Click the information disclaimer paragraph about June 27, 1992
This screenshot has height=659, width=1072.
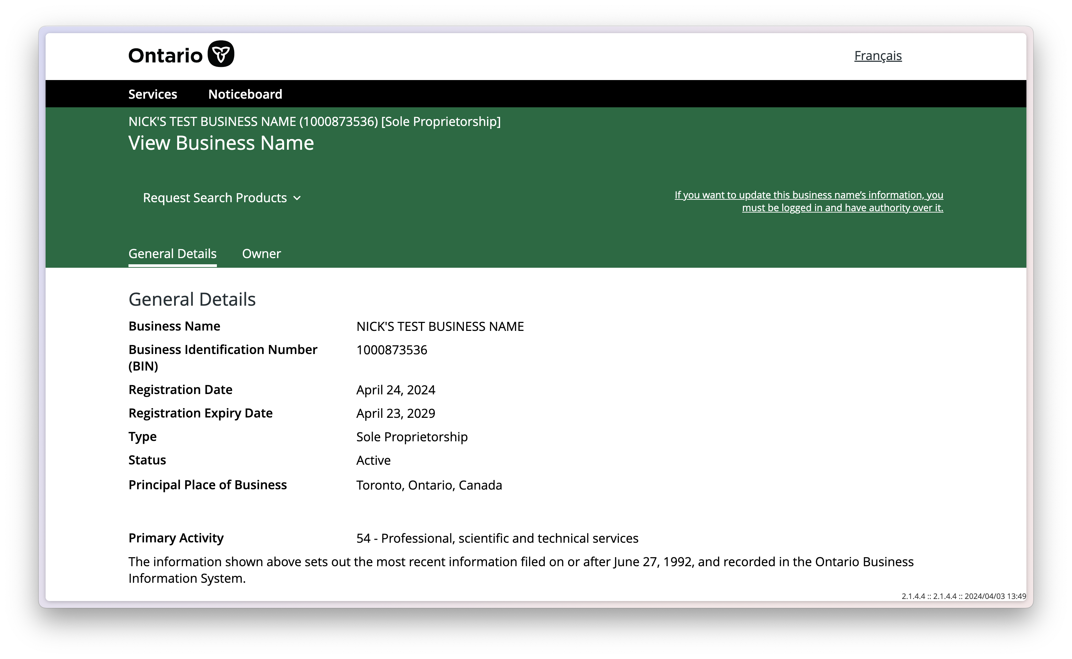click(521, 570)
